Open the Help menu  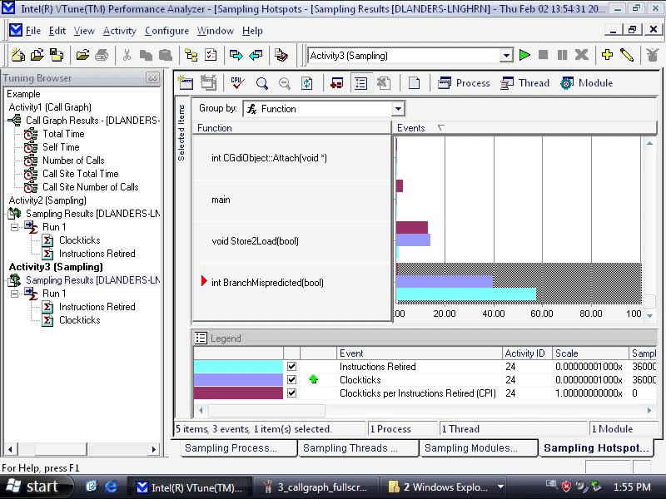(x=252, y=31)
